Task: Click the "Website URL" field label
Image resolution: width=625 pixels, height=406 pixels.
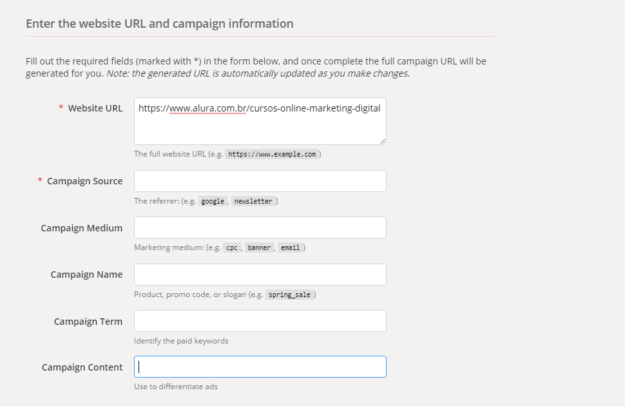Action: click(x=95, y=108)
